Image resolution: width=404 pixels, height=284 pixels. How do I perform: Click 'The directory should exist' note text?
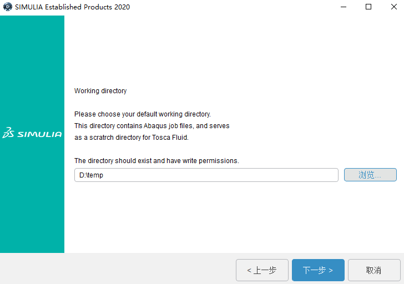tap(156, 161)
